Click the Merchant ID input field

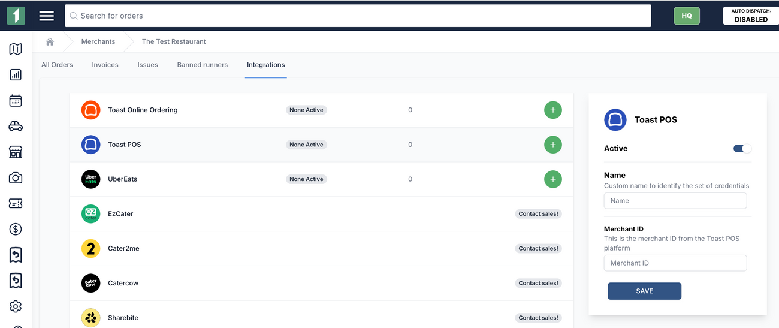pos(675,263)
